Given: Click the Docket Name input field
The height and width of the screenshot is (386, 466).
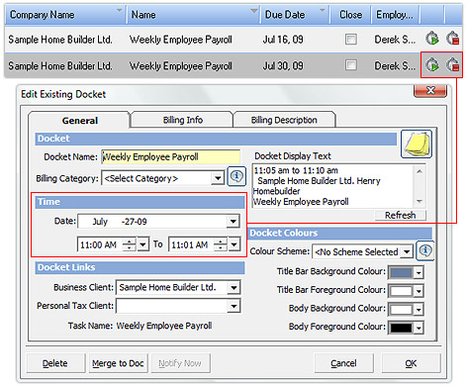Looking at the screenshot, I should [171, 156].
